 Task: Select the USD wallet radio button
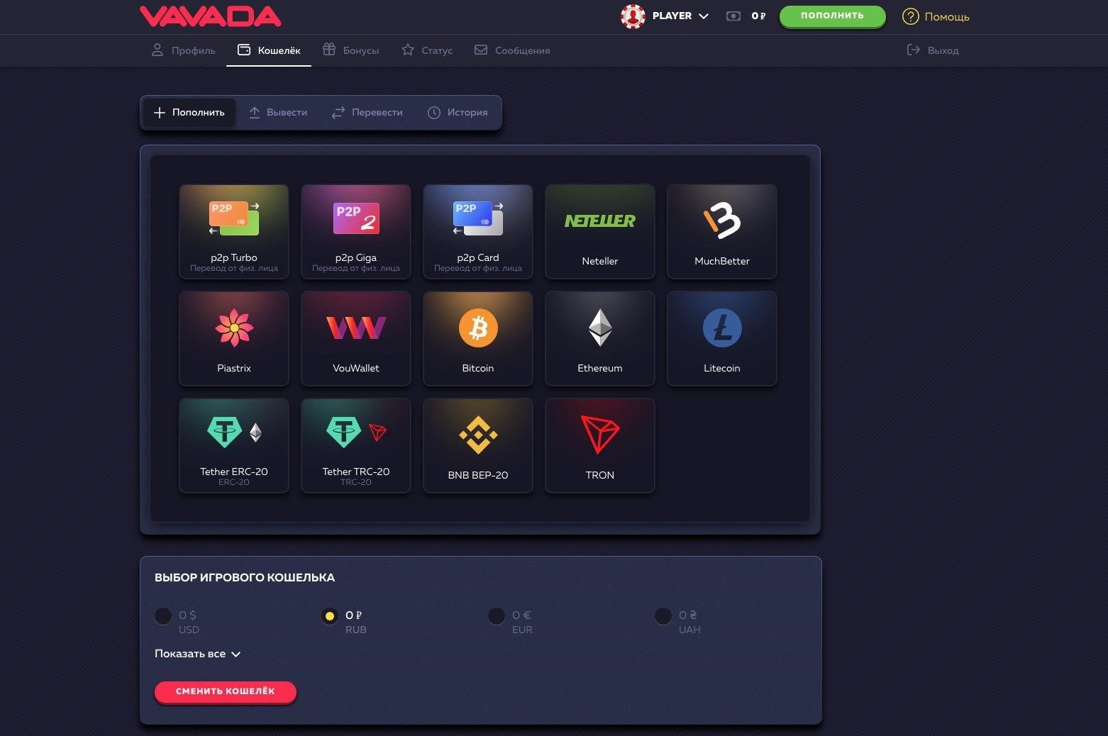163,616
